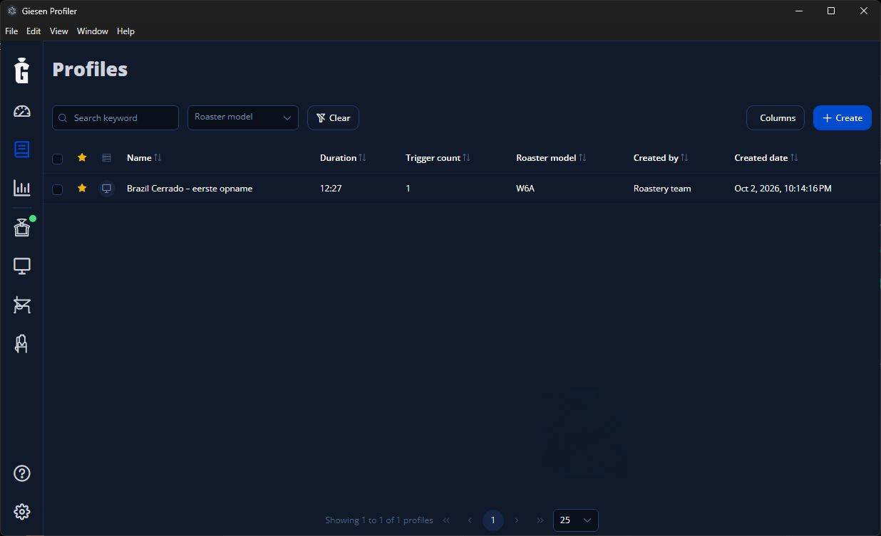Click the Roastery team cell

tap(662, 189)
